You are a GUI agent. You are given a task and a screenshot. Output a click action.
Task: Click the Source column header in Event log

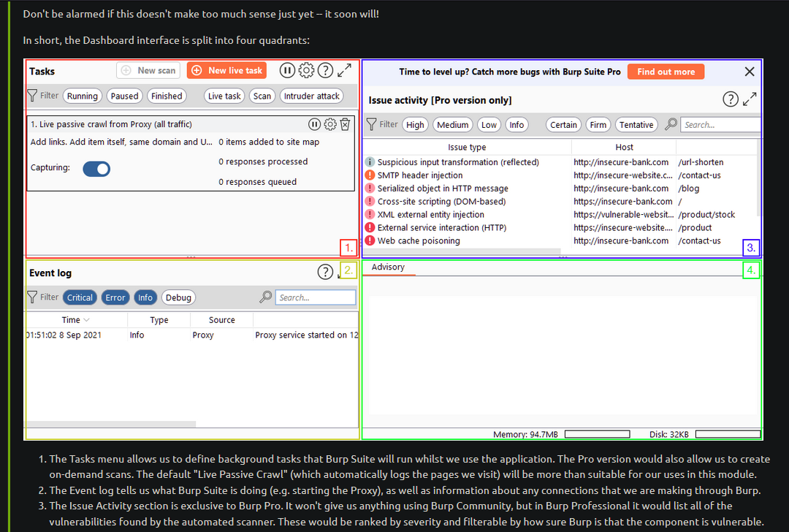222,319
